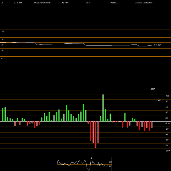Click the RSI value 39.32 label
This screenshot has height=171, width=171.
157,45
